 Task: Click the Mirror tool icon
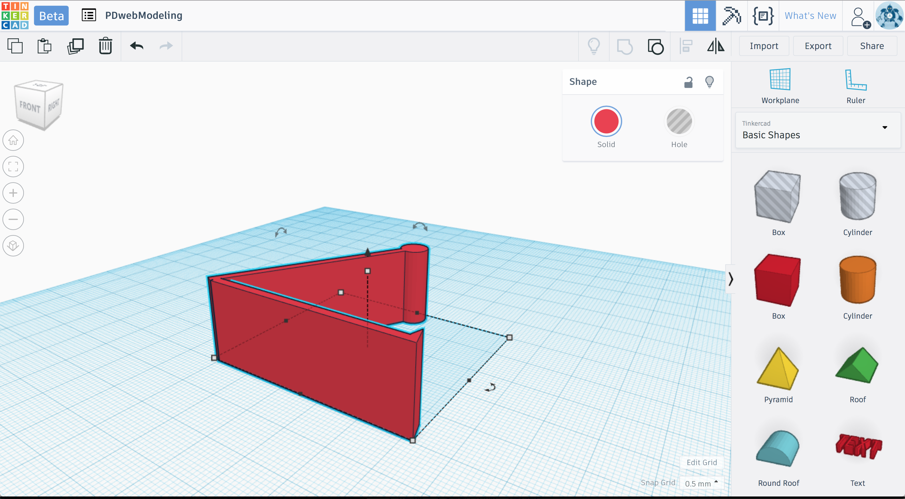715,46
